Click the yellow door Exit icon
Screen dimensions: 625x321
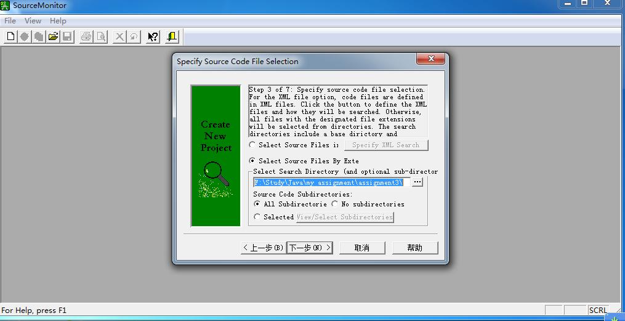point(172,37)
